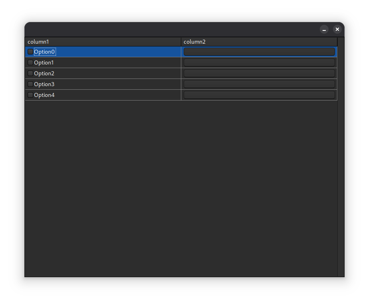Click the column1 header

(103, 42)
